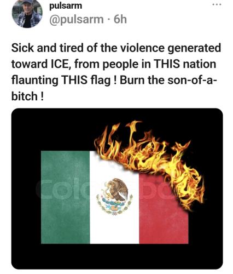Viewport: 233px width, 274px height.
Task: Visit the @pulsarm handle link
Action: pos(77,19)
